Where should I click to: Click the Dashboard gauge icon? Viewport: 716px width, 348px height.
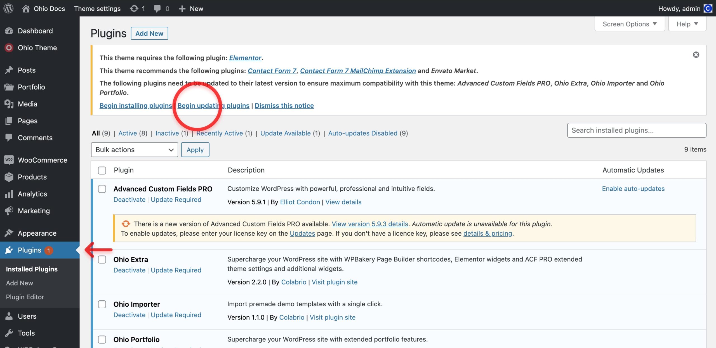(9, 31)
